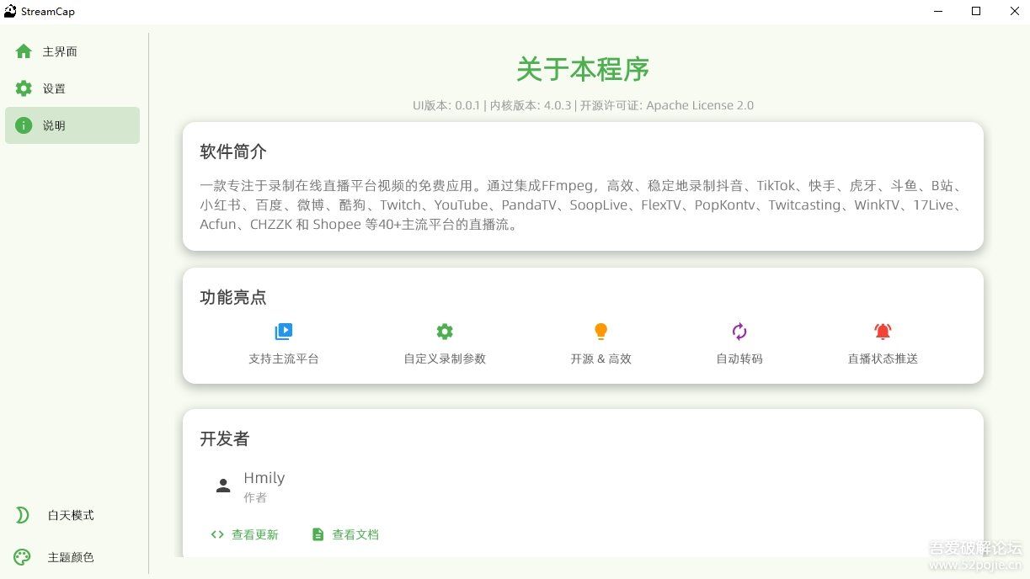
Task: Open the 设置 navigation item
Action: pos(72,88)
